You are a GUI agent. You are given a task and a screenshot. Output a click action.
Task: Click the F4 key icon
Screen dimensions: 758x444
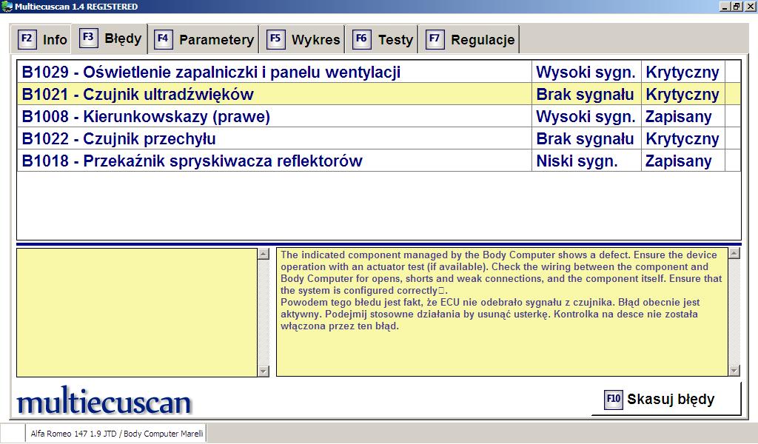coord(163,39)
